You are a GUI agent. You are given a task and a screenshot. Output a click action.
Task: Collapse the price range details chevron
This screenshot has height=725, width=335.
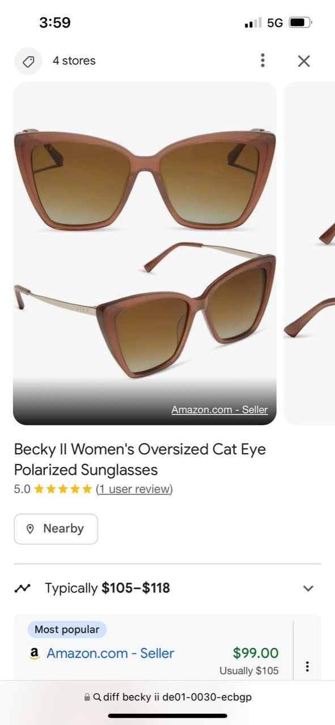click(x=308, y=588)
